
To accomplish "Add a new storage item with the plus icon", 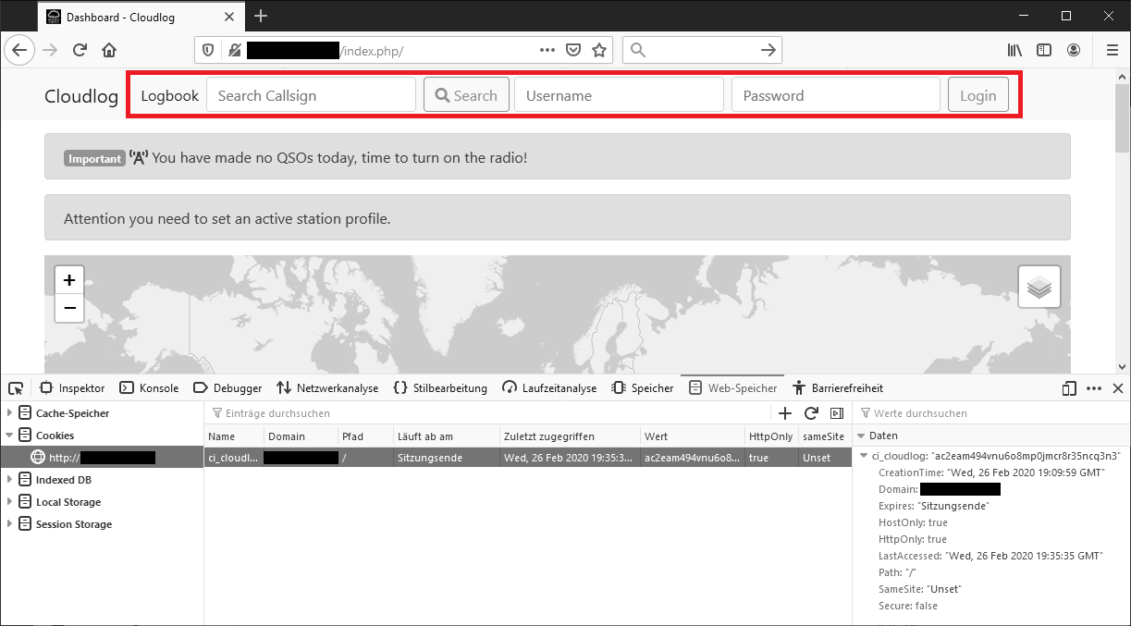I will pyautogui.click(x=785, y=412).
